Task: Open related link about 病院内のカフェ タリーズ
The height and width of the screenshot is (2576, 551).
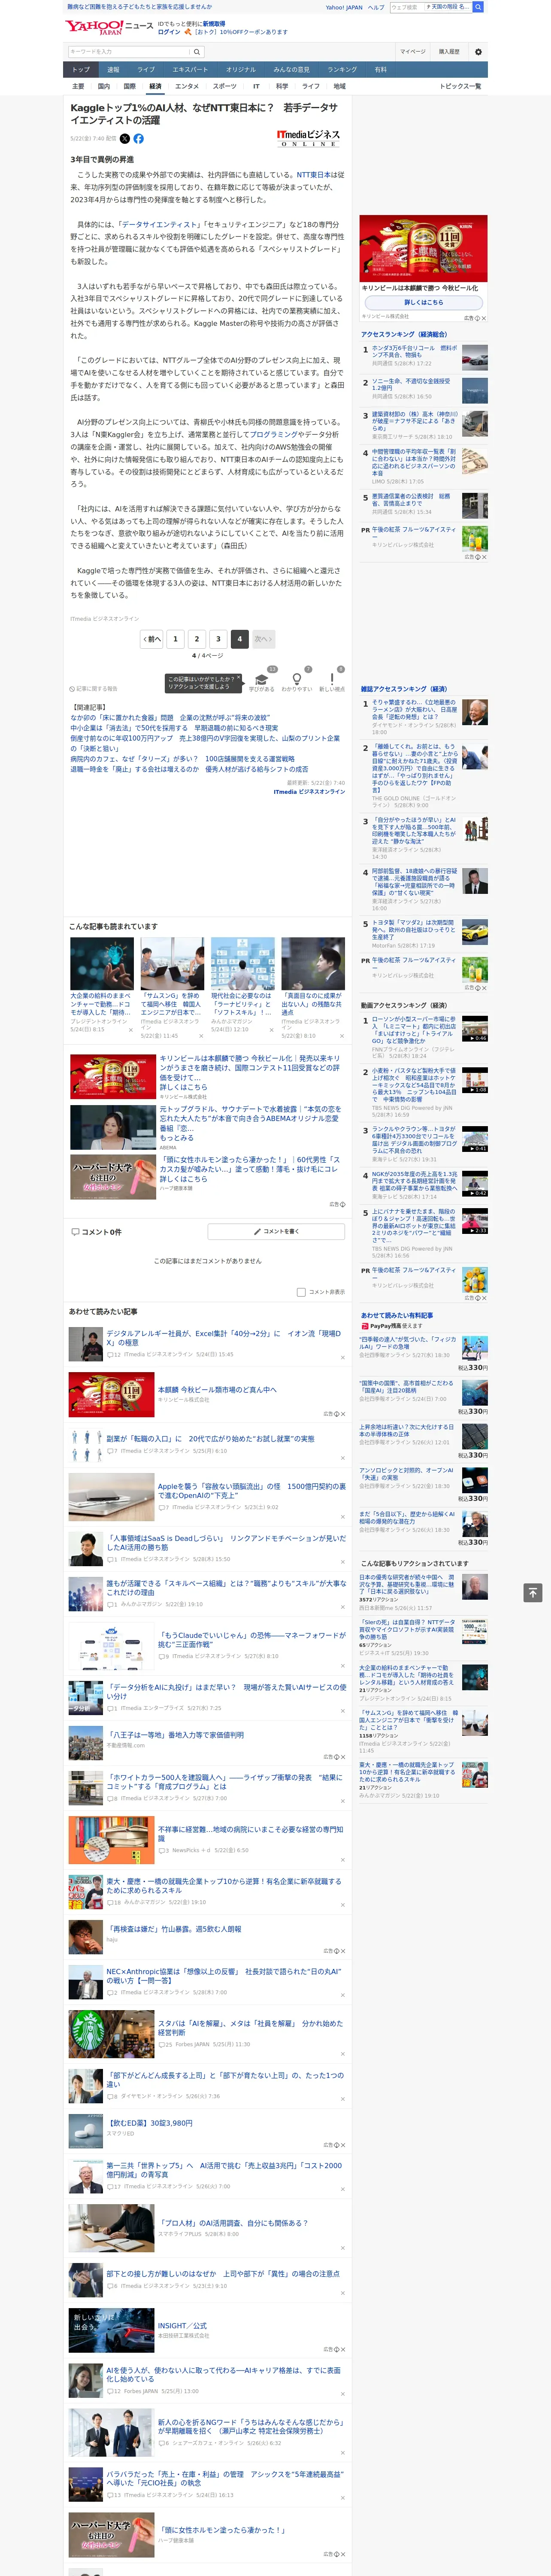Action: [x=183, y=759]
